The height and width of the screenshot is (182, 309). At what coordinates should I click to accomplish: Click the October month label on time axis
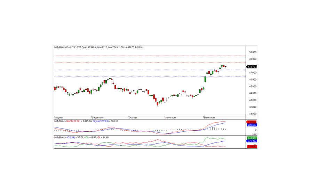(133, 117)
